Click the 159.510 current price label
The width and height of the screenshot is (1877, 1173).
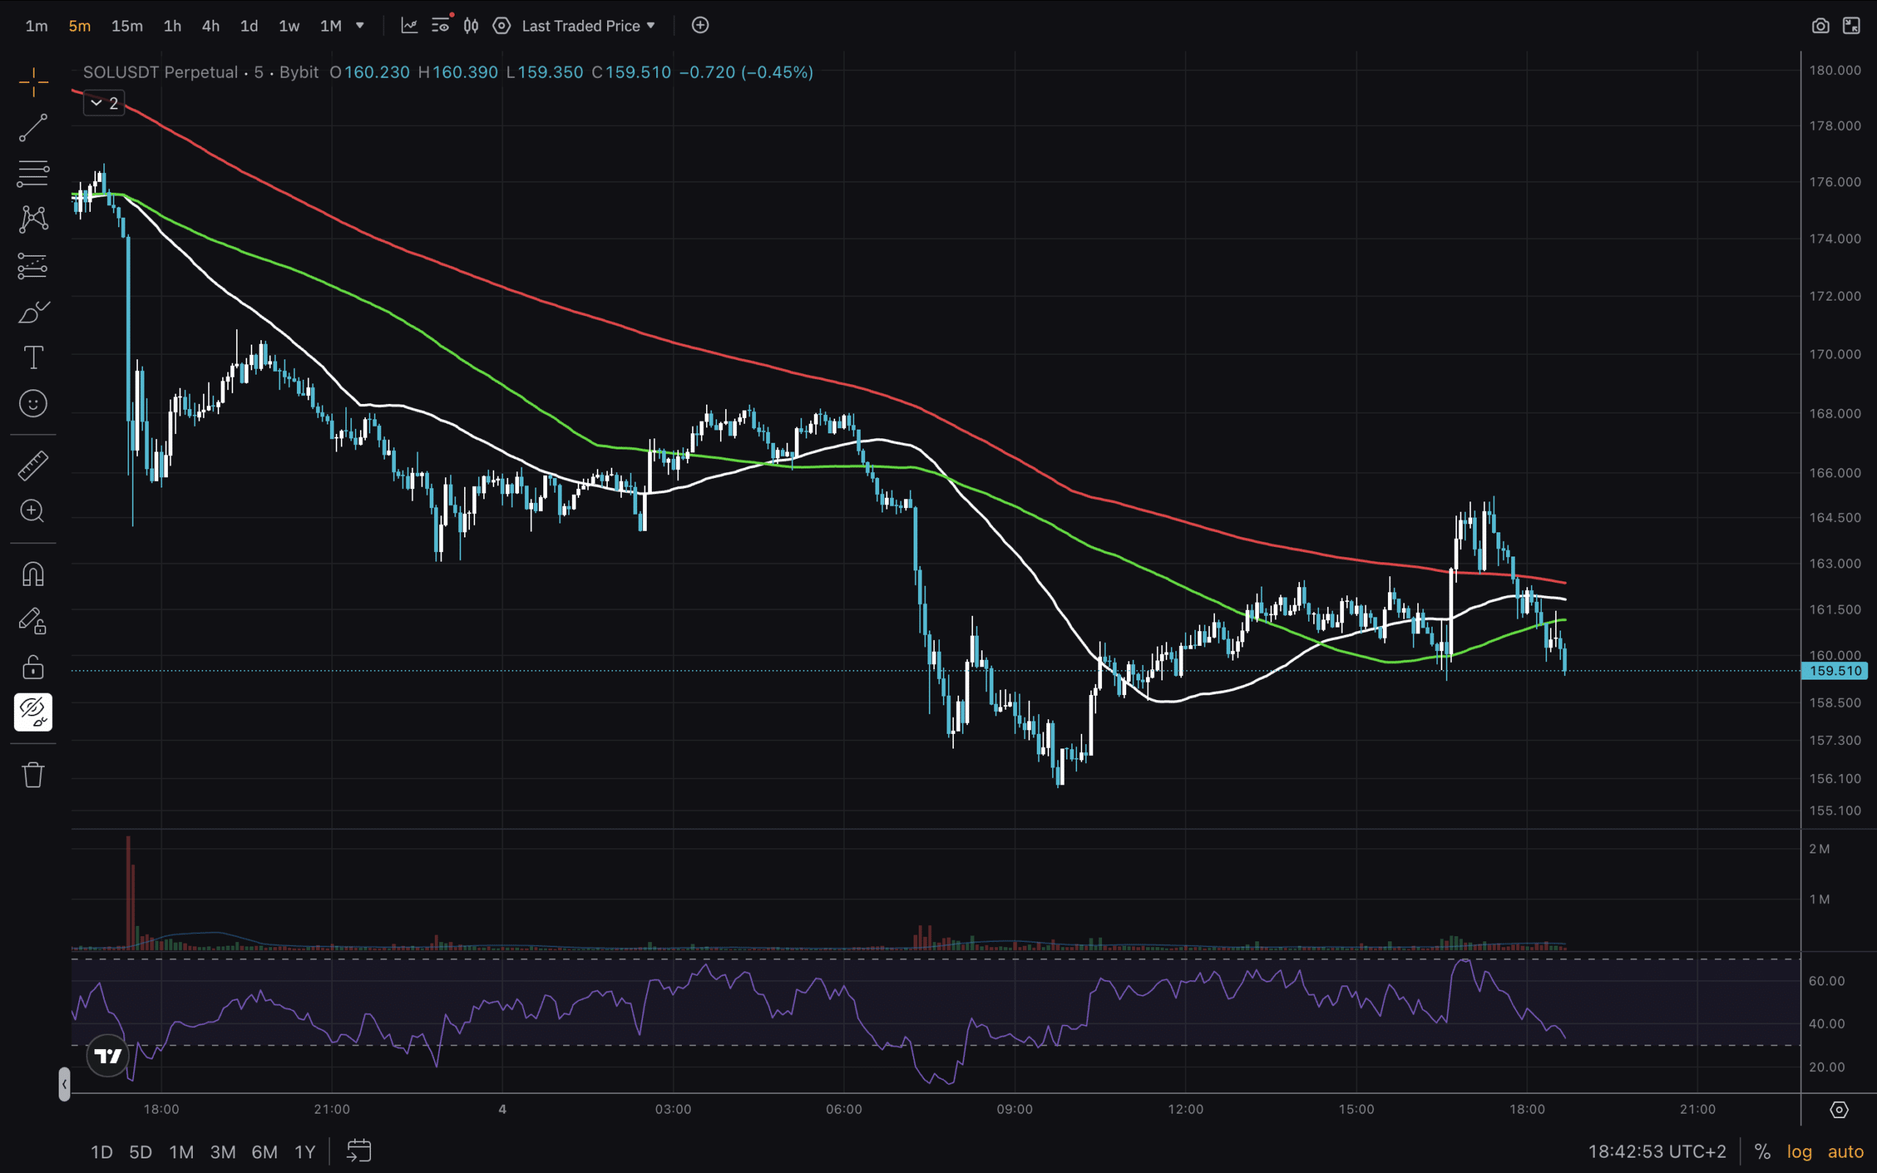pos(1834,671)
